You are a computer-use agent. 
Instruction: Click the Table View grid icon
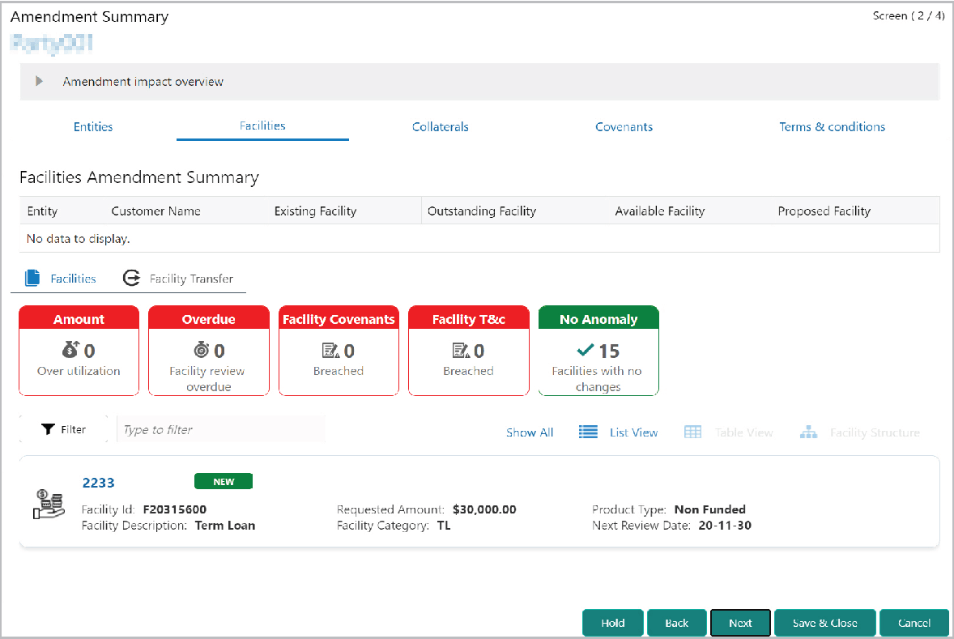[693, 432]
